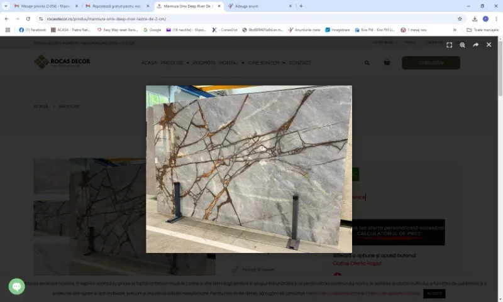
Task: Close the Repostează gratuit tab
Action: tap(148, 6)
